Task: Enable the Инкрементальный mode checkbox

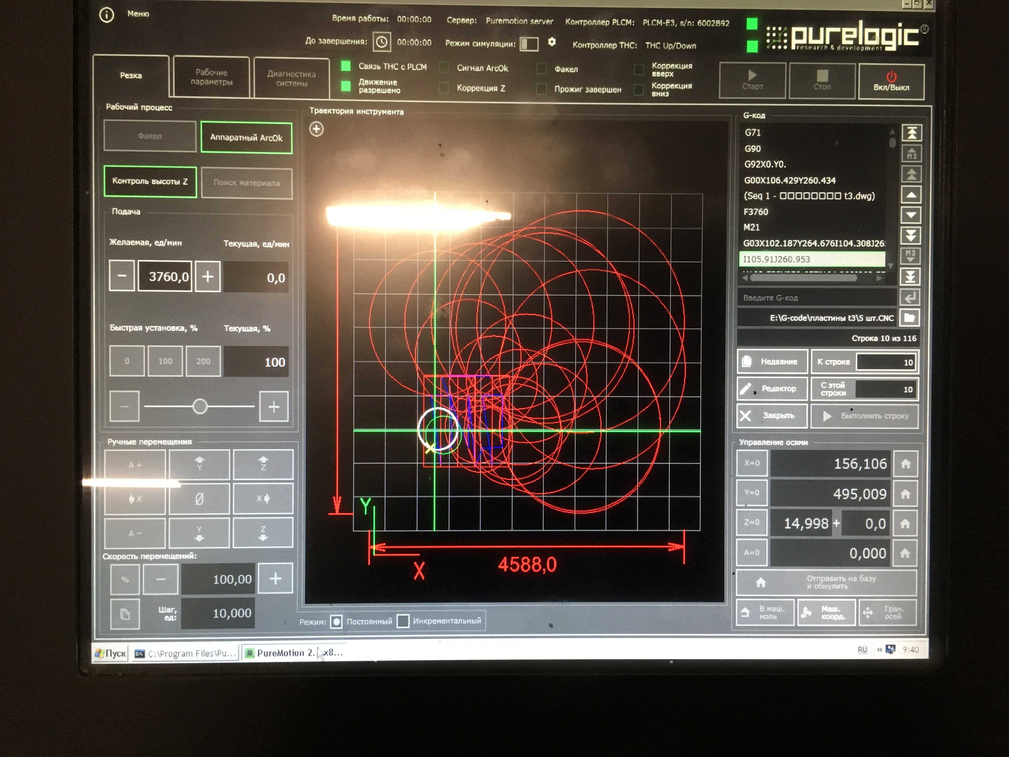Action: pyautogui.click(x=403, y=621)
